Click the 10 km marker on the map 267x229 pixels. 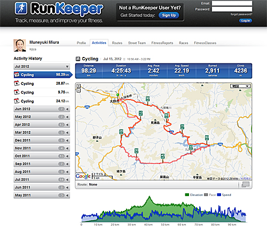(x=140, y=113)
